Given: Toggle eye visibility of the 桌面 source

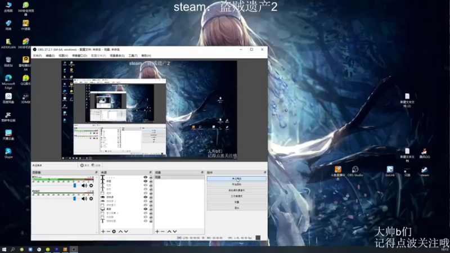Looking at the screenshot, I should tap(146, 209).
